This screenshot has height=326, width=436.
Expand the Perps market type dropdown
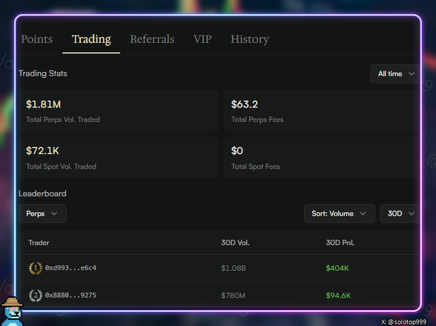tap(42, 214)
